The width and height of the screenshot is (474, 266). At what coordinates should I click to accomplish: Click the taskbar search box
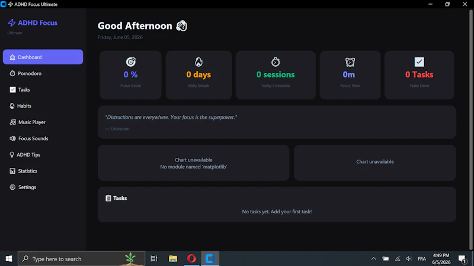[x=82, y=259]
